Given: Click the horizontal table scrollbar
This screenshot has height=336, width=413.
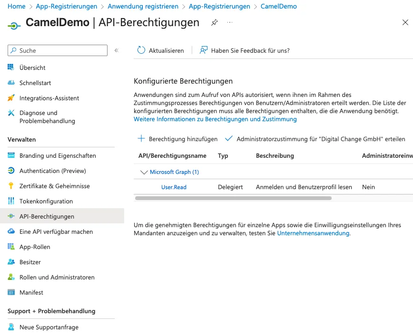Looking at the screenshot, I should pyautogui.click(x=233, y=198).
